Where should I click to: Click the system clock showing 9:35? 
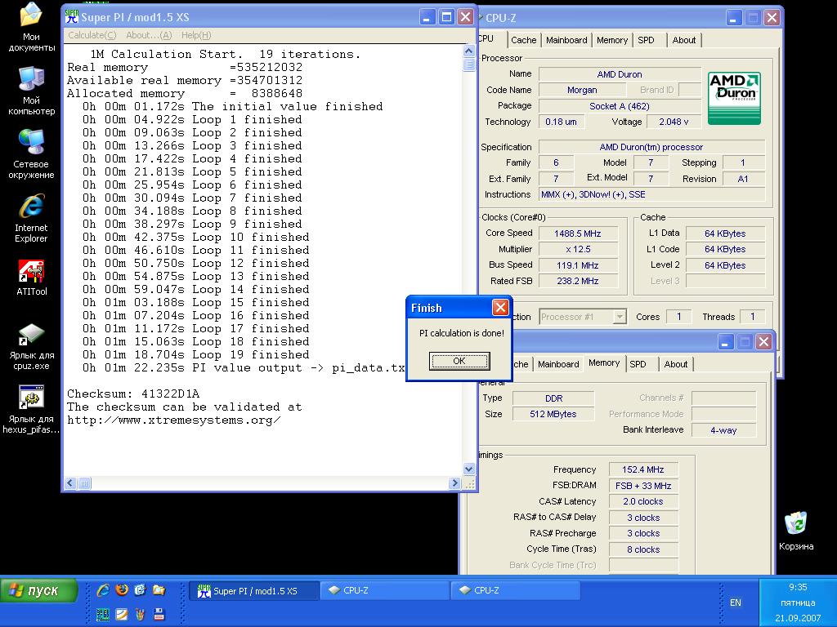(798, 587)
